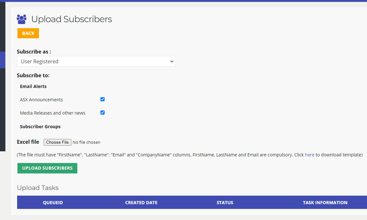Open the User Registered dropdown
This screenshot has height=220, width=367.
click(x=96, y=61)
